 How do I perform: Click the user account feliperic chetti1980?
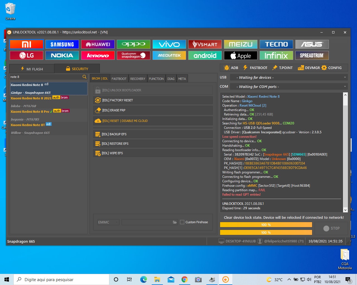(x=280, y=241)
